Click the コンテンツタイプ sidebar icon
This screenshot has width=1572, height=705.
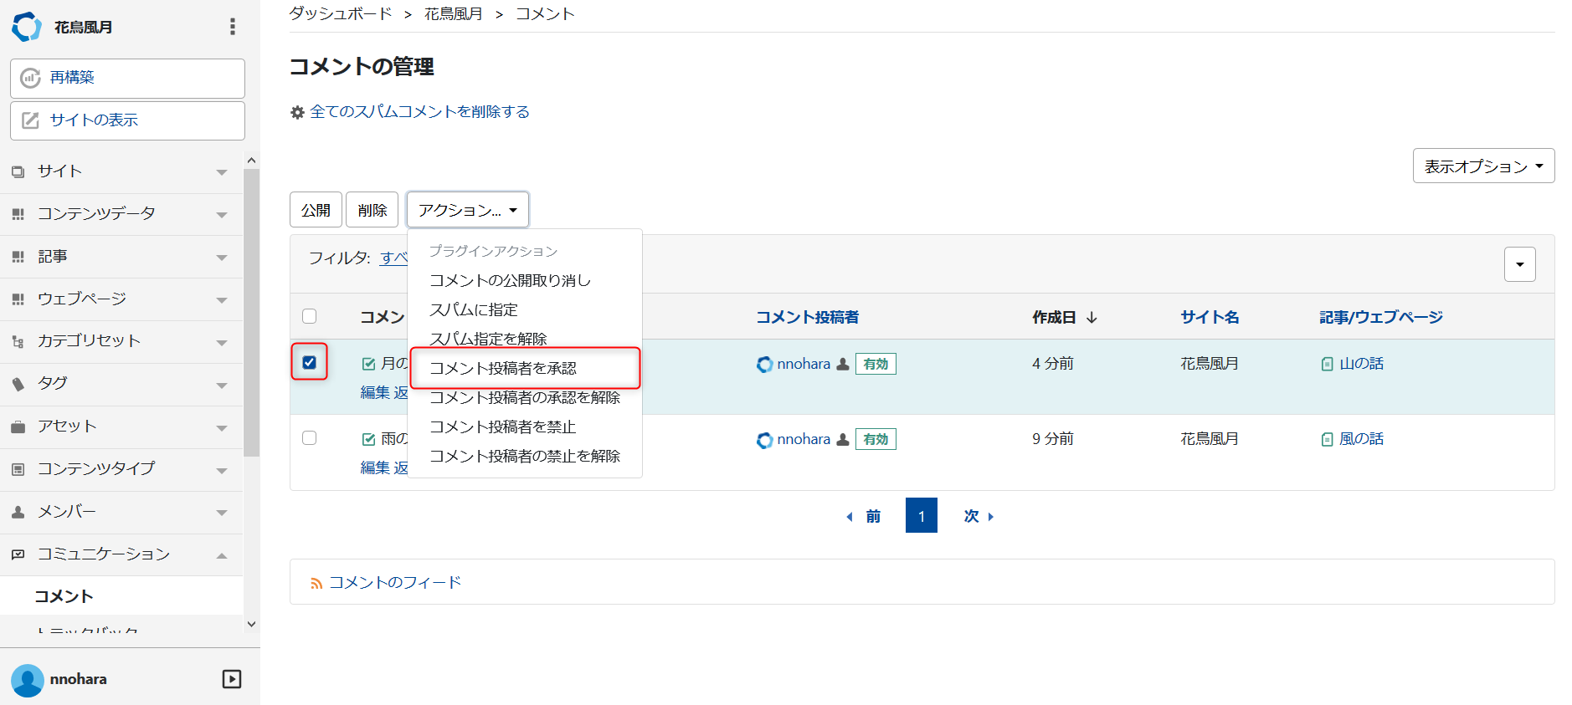tap(18, 469)
